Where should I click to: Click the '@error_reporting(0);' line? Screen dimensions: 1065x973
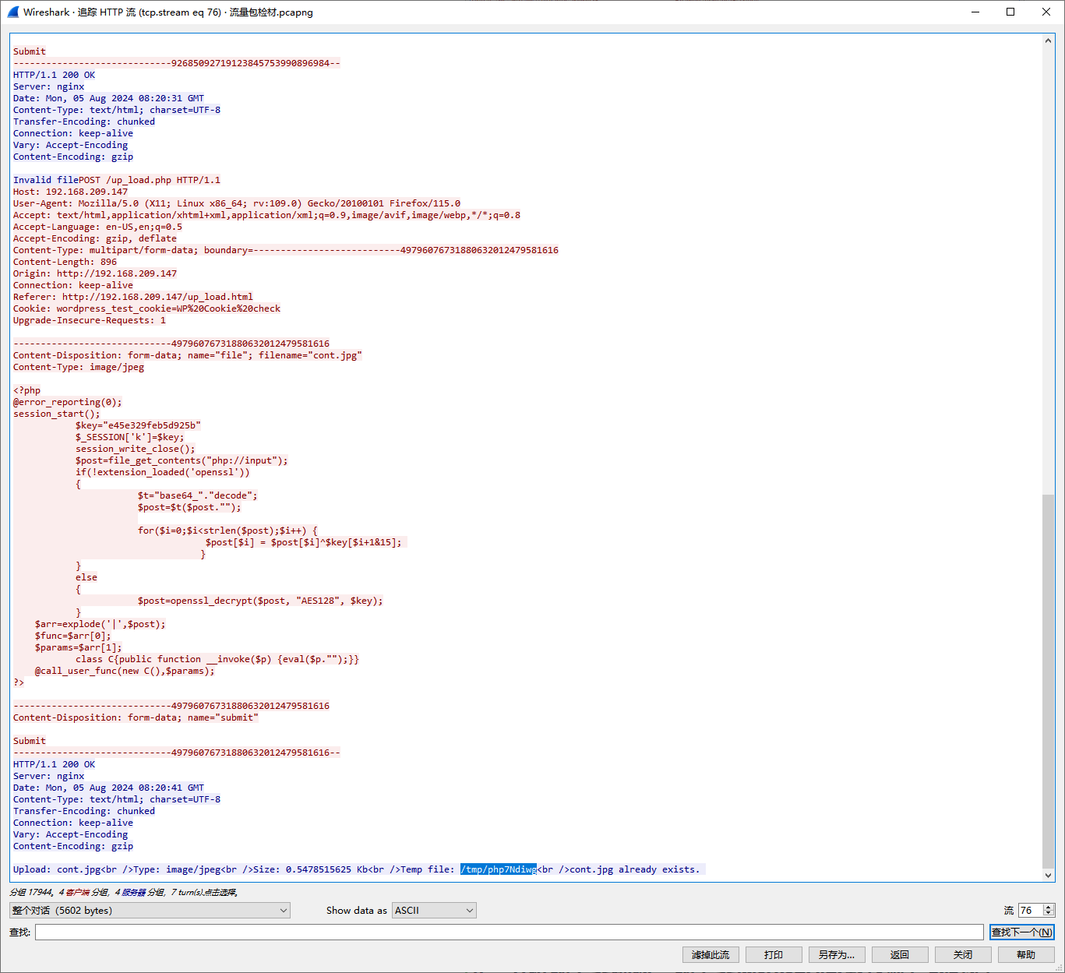pyautogui.click(x=67, y=402)
